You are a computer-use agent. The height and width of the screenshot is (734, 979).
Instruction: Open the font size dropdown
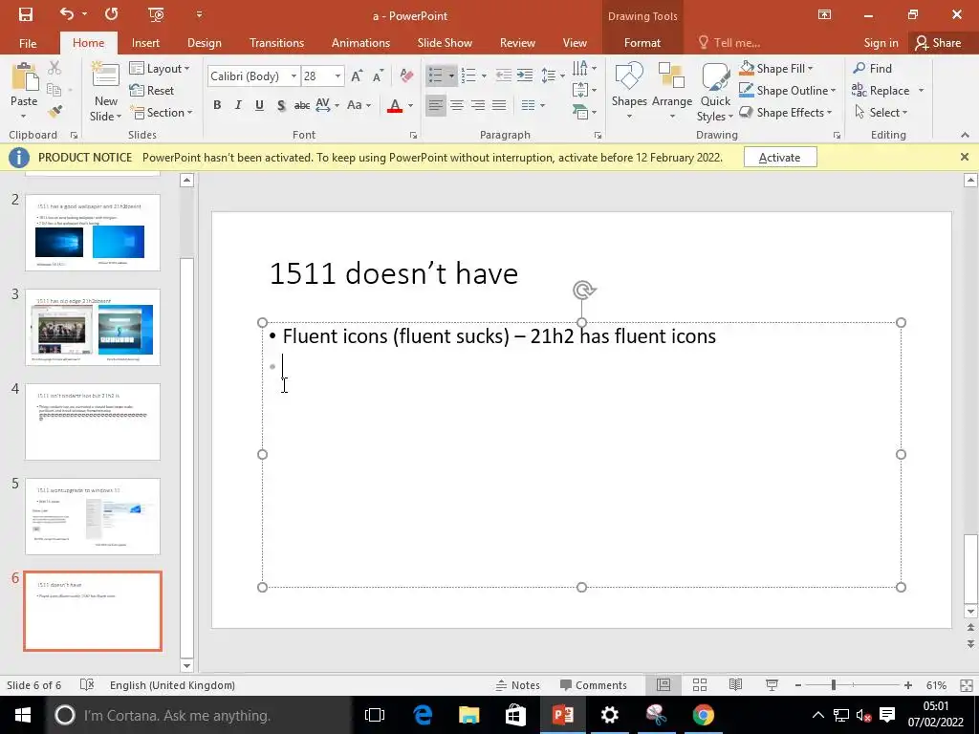pyautogui.click(x=337, y=76)
